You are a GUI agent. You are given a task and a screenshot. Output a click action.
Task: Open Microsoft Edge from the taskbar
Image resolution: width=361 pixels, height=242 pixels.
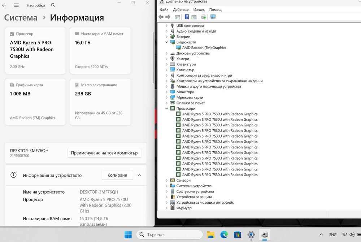click(224, 235)
